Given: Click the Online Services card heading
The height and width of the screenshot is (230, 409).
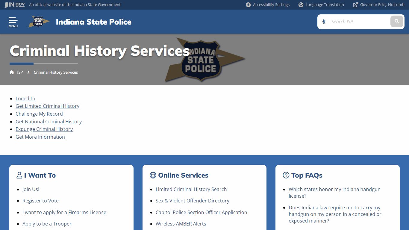Looking at the screenshot, I should [x=183, y=175].
